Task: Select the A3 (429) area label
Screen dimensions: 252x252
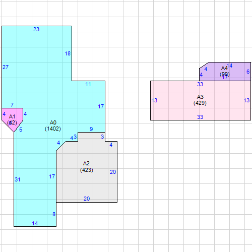Action: tap(200, 100)
